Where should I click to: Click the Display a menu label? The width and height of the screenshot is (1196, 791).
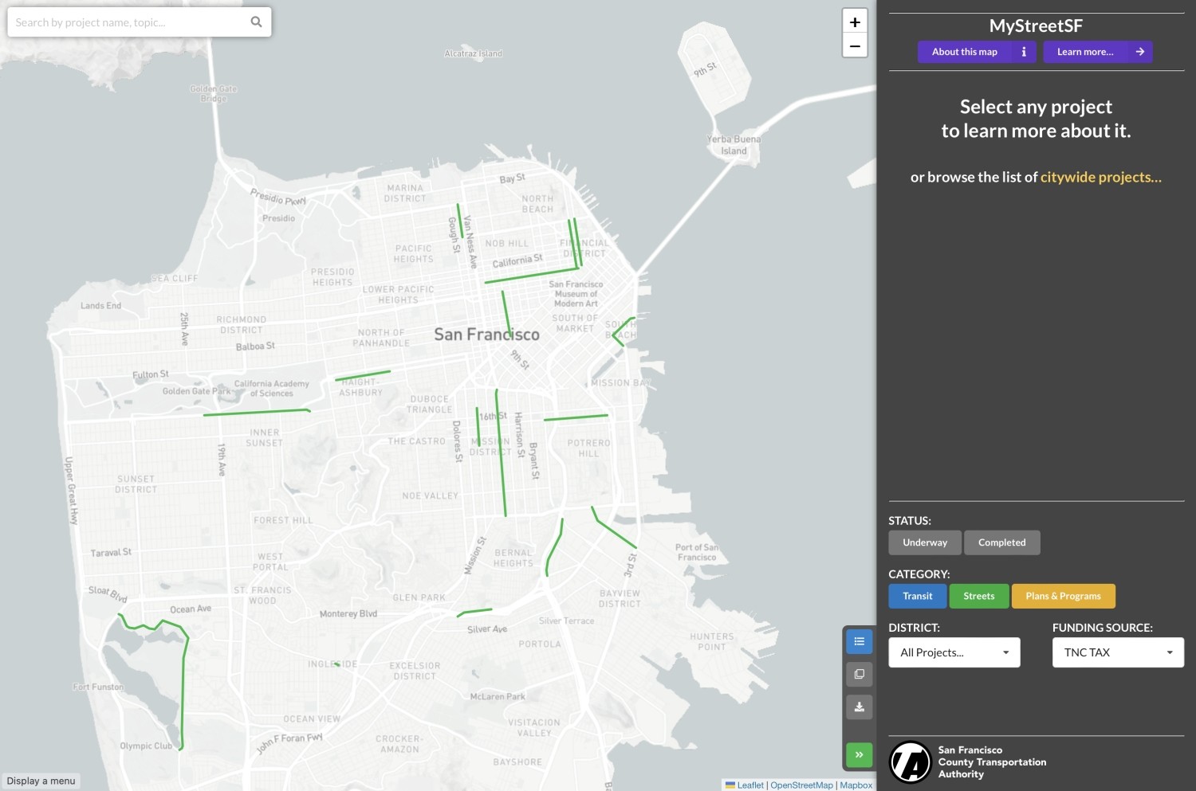(41, 781)
